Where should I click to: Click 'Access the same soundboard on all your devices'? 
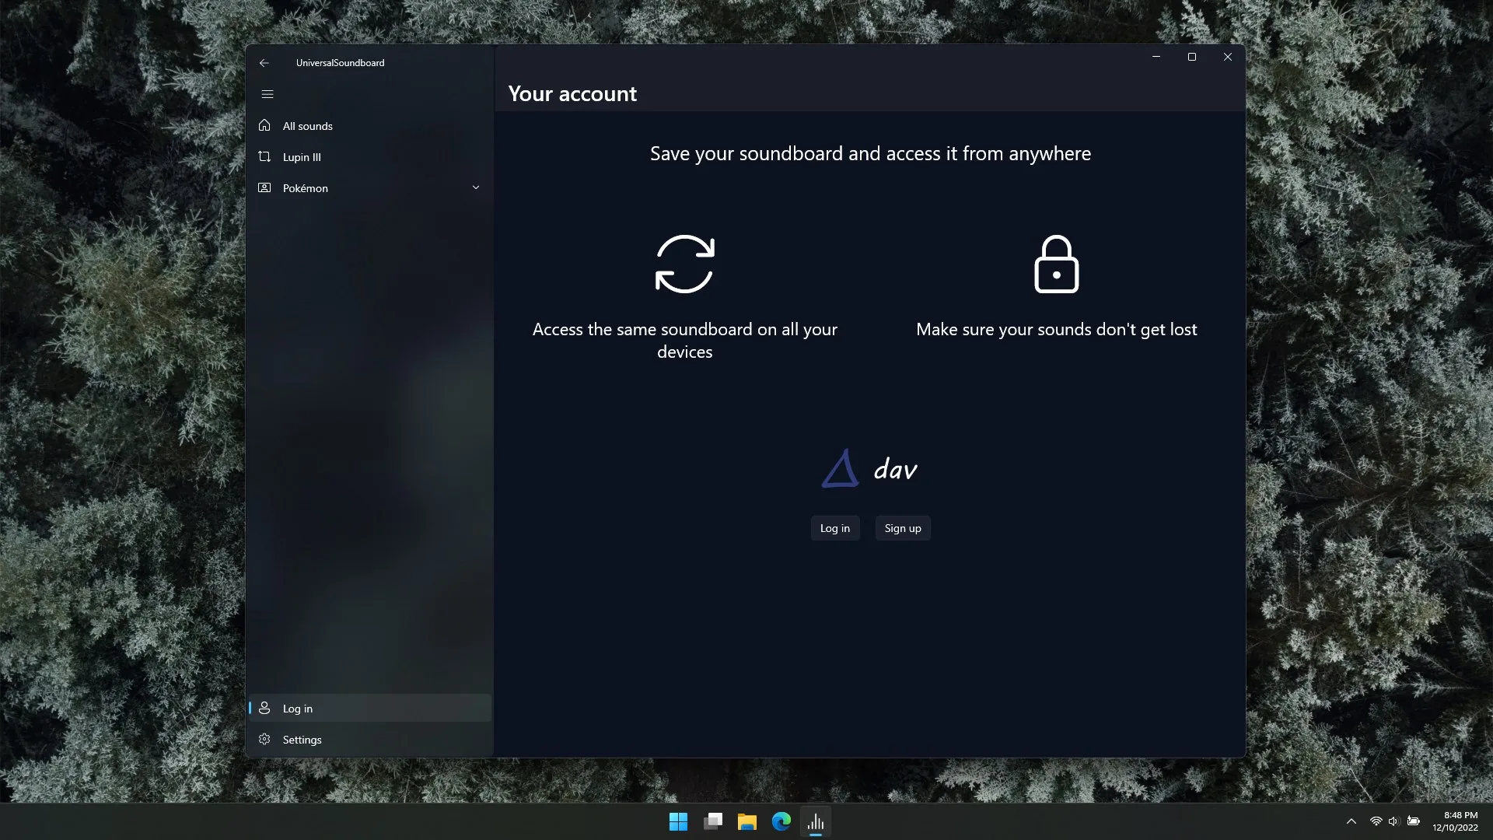pyautogui.click(x=685, y=341)
